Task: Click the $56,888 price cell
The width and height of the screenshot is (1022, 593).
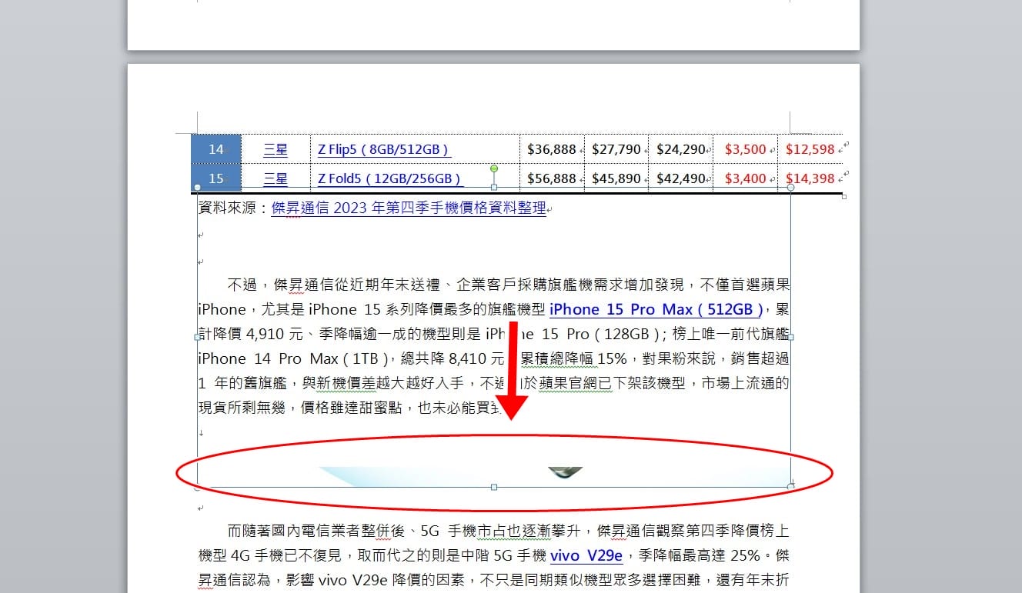Action: pyautogui.click(x=552, y=178)
